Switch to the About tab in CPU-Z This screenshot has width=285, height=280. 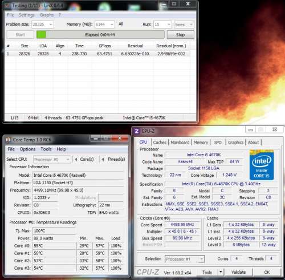click(253, 143)
